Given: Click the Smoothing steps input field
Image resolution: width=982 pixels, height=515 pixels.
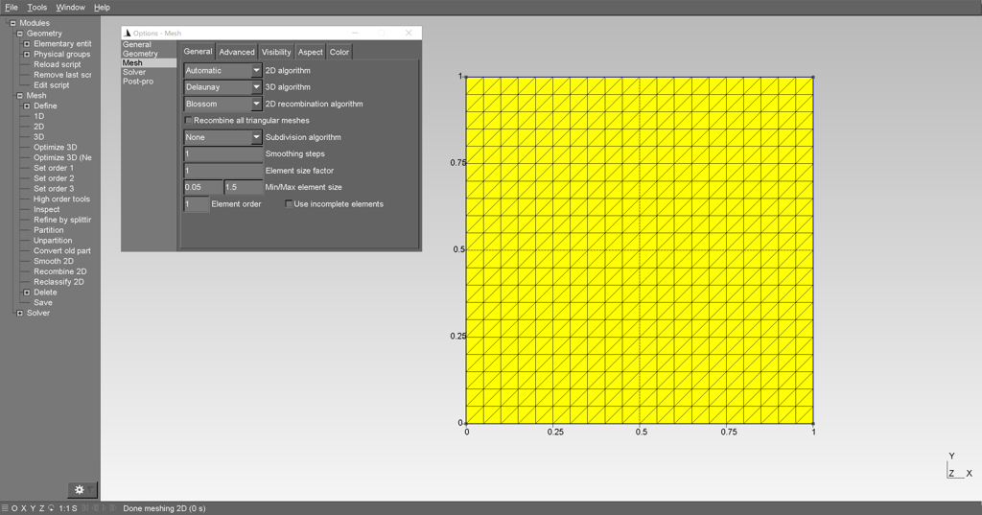Looking at the screenshot, I should coord(222,154).
